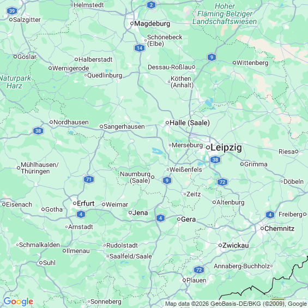Viewport: 308px width, 308px height.
Task: Select the Erfurt city label
Action: pos(86,203)
